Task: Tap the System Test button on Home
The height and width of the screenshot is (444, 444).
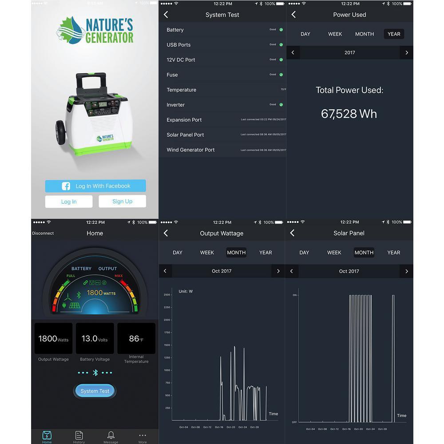Action: click(x=95, y=391)
